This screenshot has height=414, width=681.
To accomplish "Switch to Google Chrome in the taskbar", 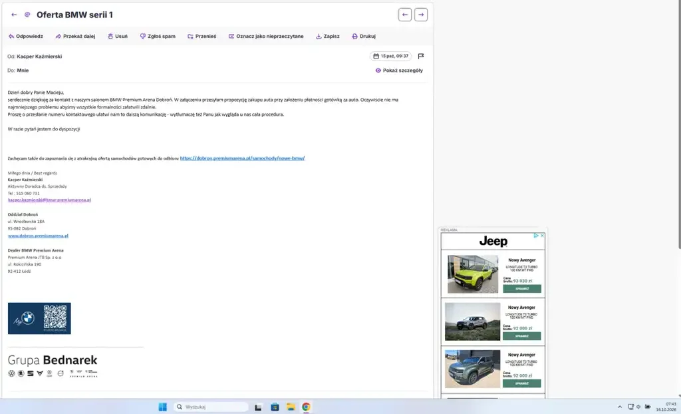I will (x=306, y=407).
